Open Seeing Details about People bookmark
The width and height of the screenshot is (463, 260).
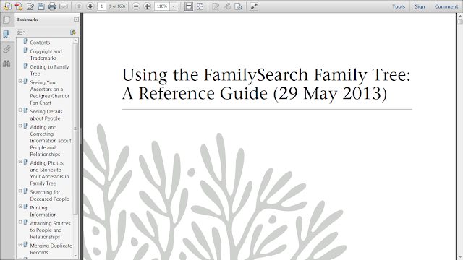[x=46, y=115]
